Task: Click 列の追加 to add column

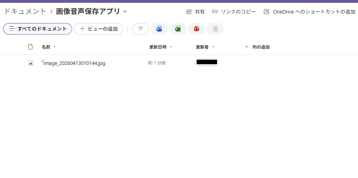Action: pyautogui.click(x=257, y=47)
